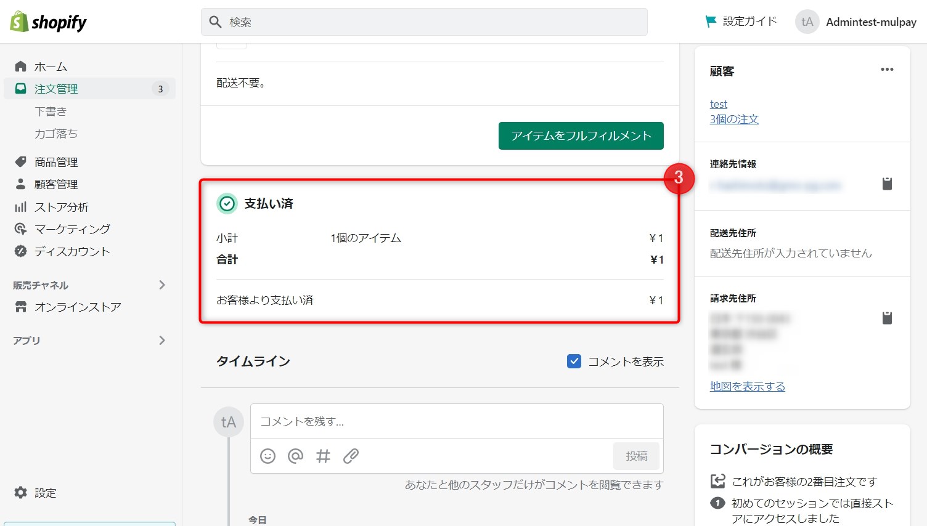
Task: Click the @ mention icon below the comment field
Action: tap(295, 456)
